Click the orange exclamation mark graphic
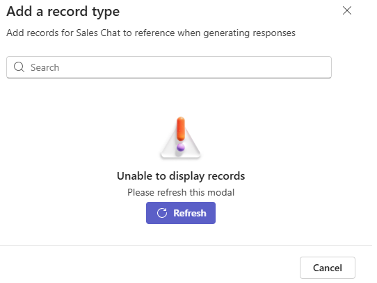Screen dimensions: 377x283 pyautogui.click(x=181, y=129)
